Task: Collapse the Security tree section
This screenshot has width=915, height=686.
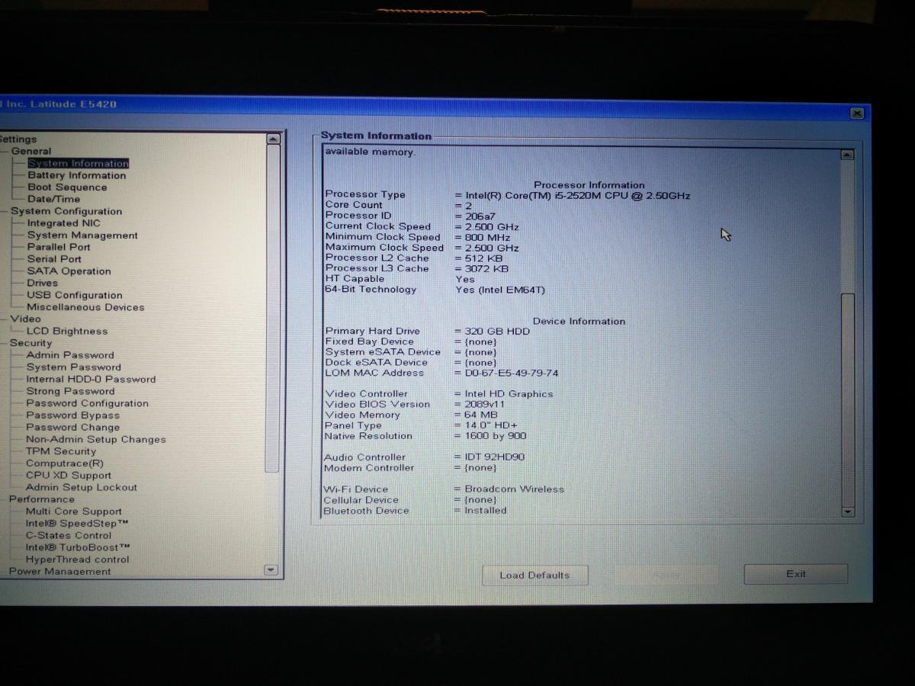Action: pyautogui.click(x=30, y=343)
